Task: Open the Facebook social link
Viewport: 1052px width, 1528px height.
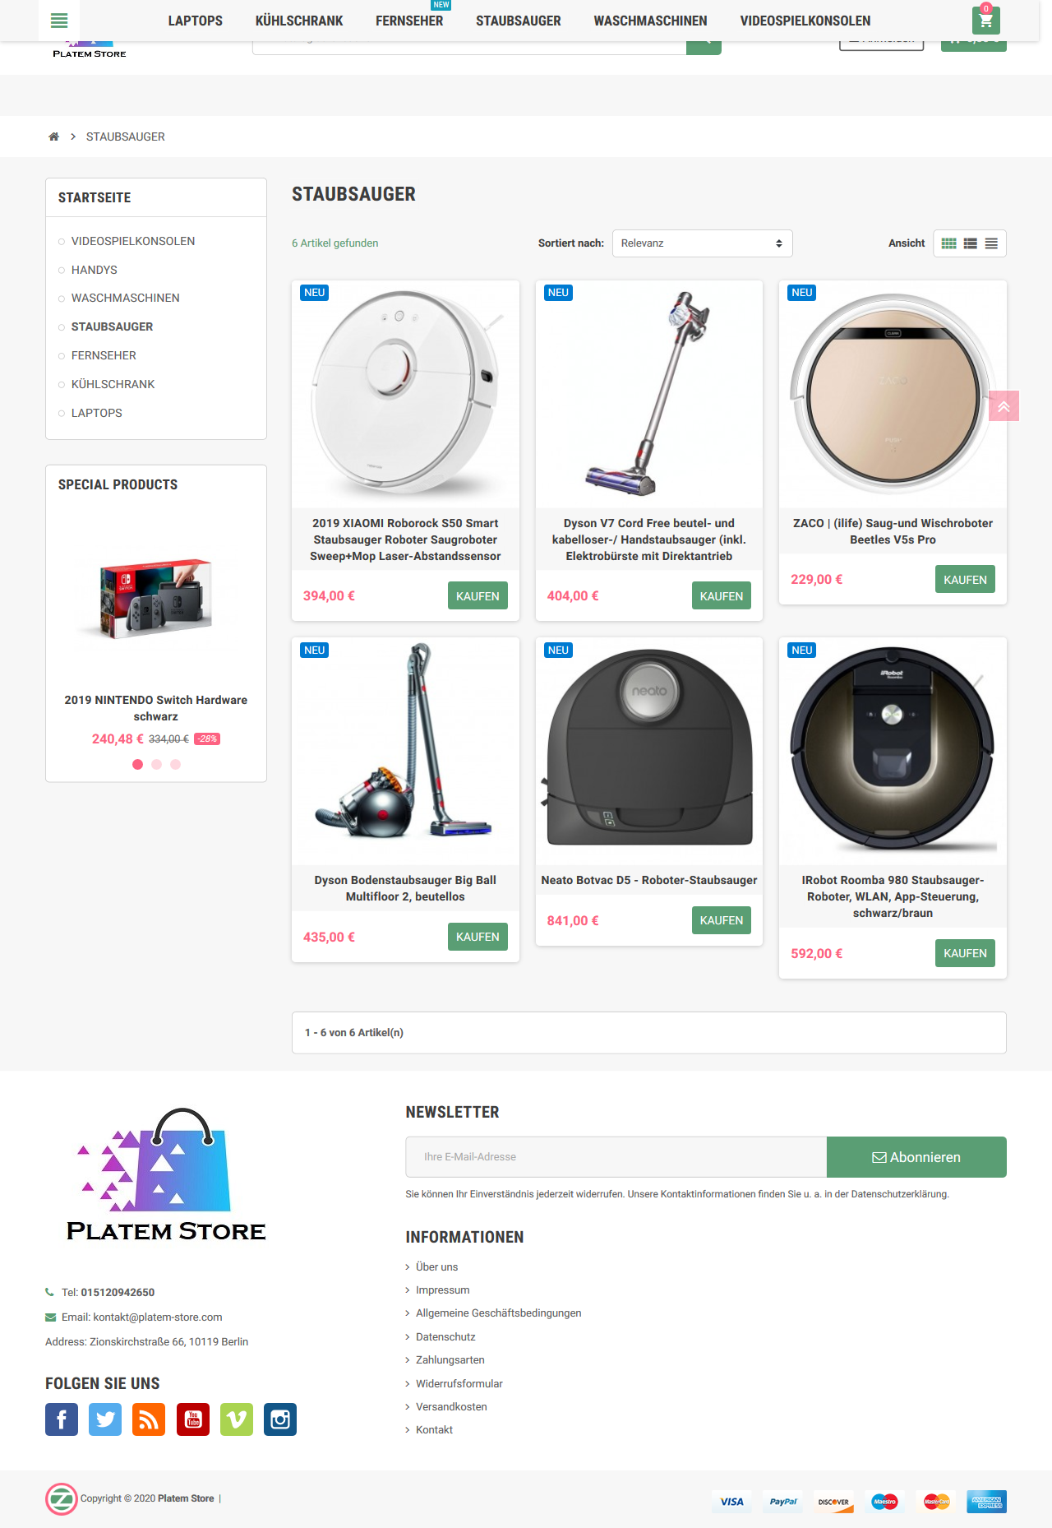Action: point(62,1419)
